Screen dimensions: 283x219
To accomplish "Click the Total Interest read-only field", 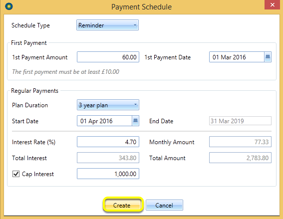I will click(x=108, y=158).
